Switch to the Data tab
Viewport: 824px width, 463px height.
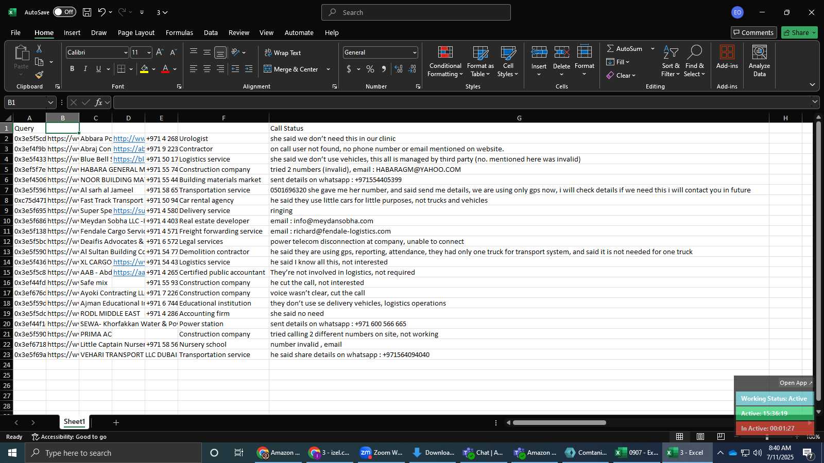(211, 32)
